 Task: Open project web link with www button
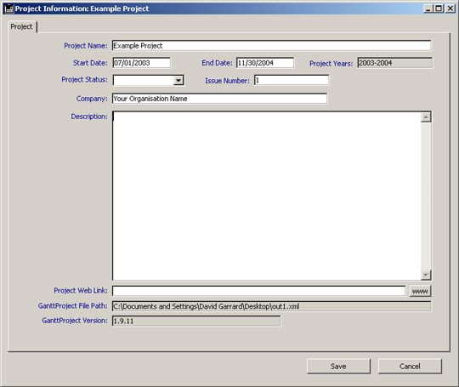click(x=420, y=291)
